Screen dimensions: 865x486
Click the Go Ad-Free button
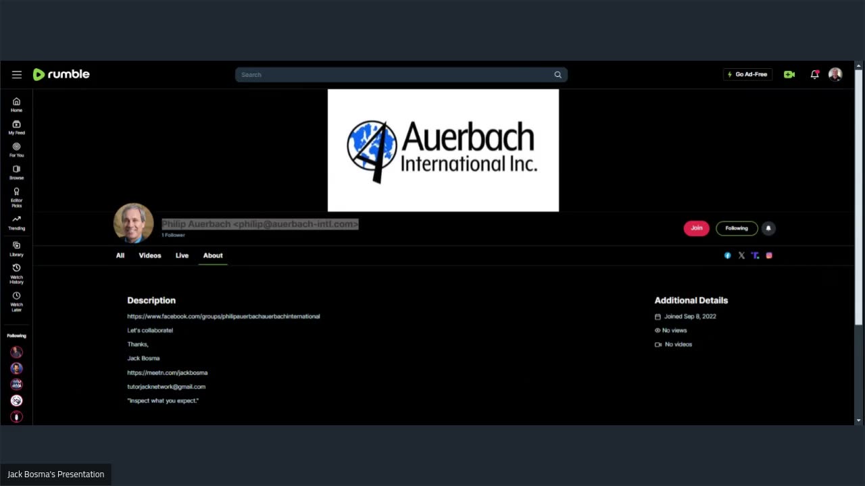pyautogui.click(x=747, y=74)
